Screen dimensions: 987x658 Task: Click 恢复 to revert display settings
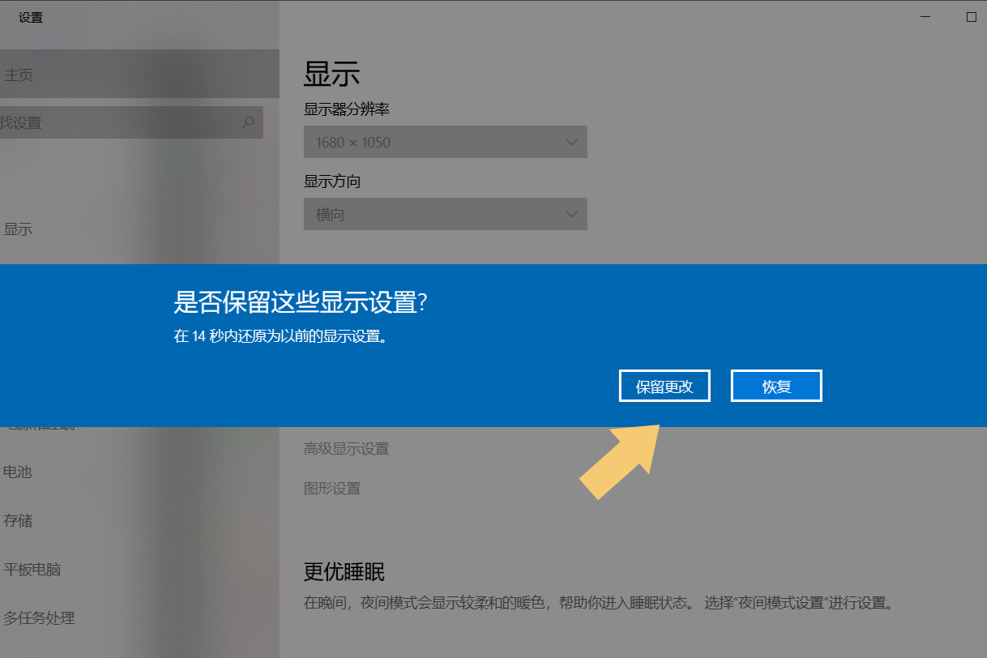(775, 386)
